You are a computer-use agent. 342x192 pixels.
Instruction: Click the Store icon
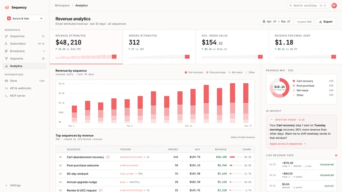coord(6,81)
